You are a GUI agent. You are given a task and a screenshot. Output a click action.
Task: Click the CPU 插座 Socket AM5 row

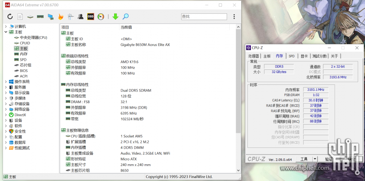(x=148, y=136)
